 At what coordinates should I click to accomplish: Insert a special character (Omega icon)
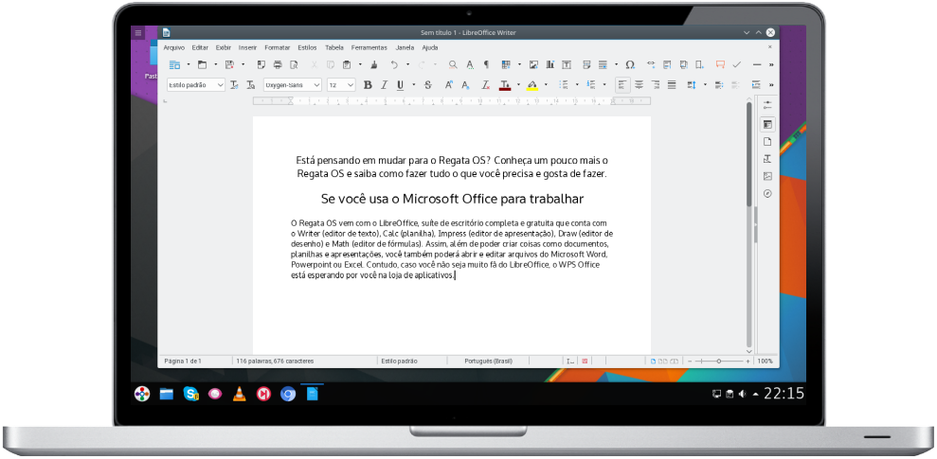[x=630, y=64]
